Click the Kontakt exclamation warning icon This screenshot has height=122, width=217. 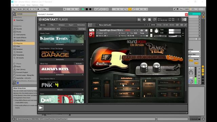click(178, 20)
